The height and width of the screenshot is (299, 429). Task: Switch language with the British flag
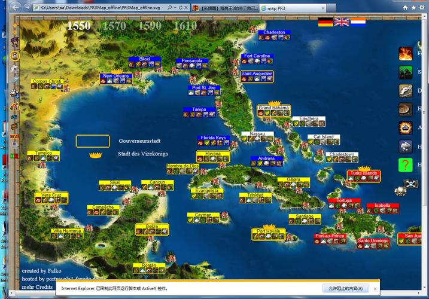pos(342,22)
